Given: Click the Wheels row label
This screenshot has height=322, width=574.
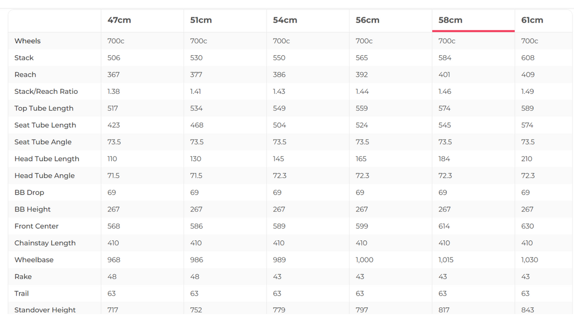Looking at the screenshot, I should click(x=27, y=41).
